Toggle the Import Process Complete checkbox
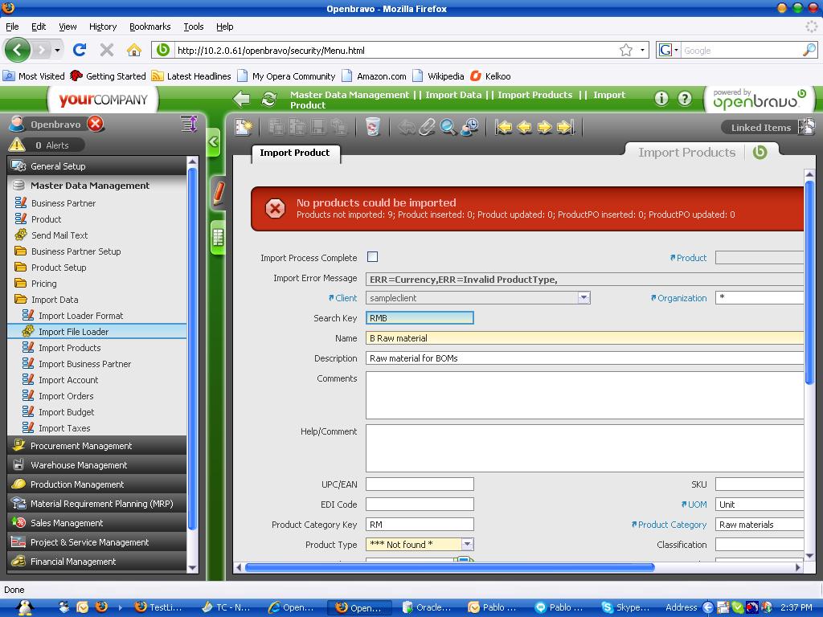Image resolution: width=823 pixels, height=617 pixels. click(372, 257)
